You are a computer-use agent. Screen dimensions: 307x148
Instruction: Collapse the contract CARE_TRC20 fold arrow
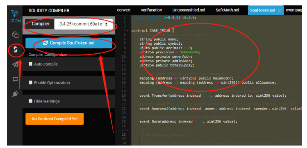tap(128, 31)
